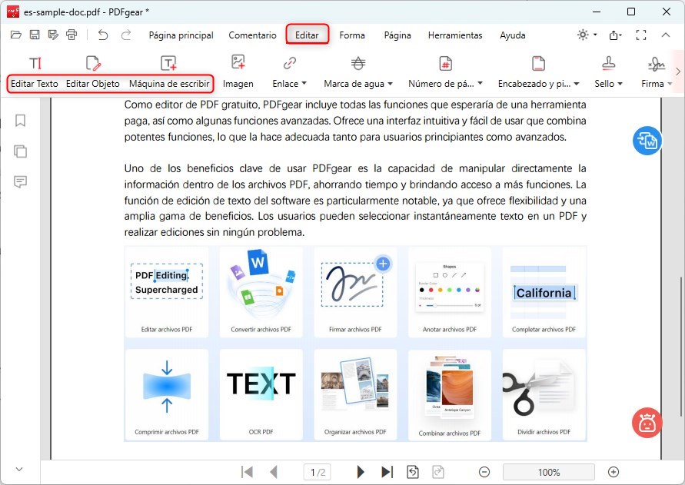Image resolution: width=685 pixels, height=485 pixels.
Task: Go to the next page
Action: [361, 472]
